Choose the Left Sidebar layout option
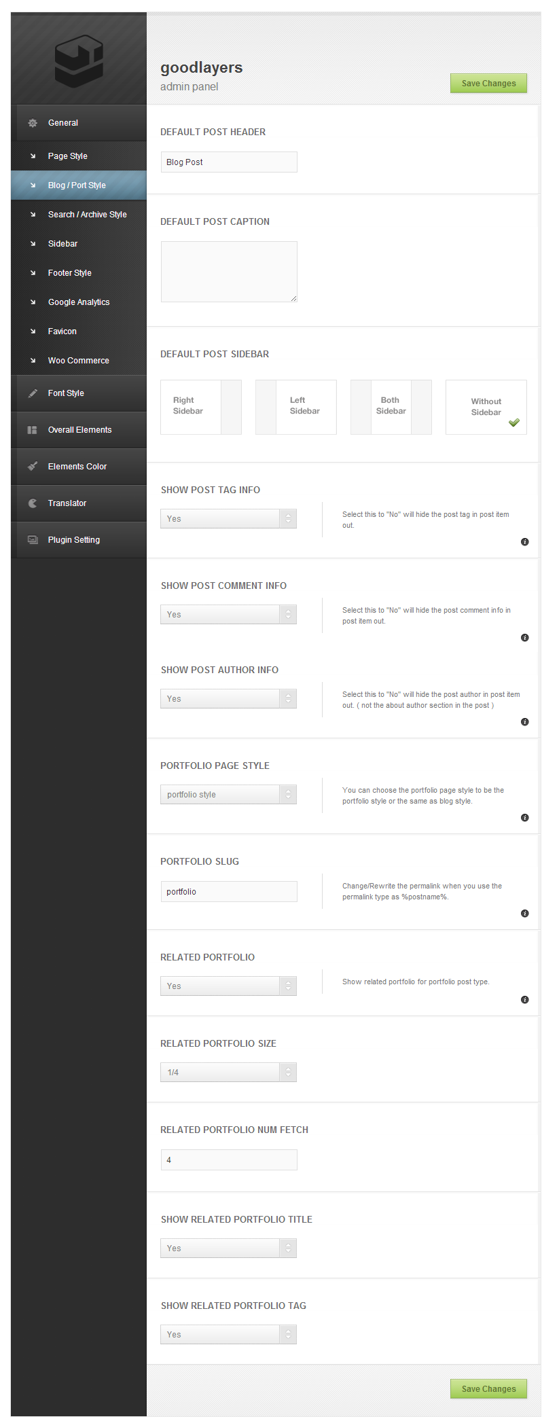The height and width of the screenshot is (1419, 559). (296, 407)
